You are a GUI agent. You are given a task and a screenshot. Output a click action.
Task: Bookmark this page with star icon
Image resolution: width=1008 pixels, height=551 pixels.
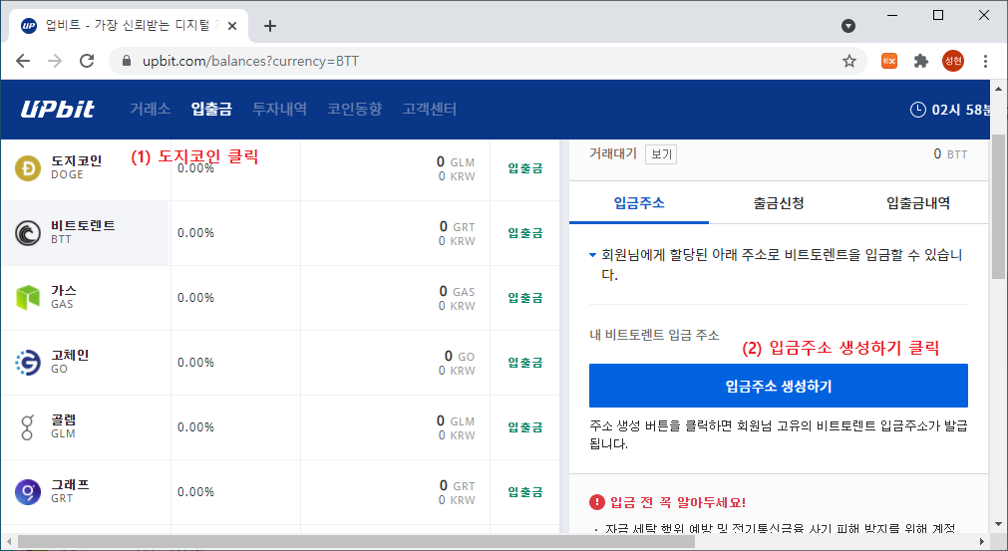[849, 61]
